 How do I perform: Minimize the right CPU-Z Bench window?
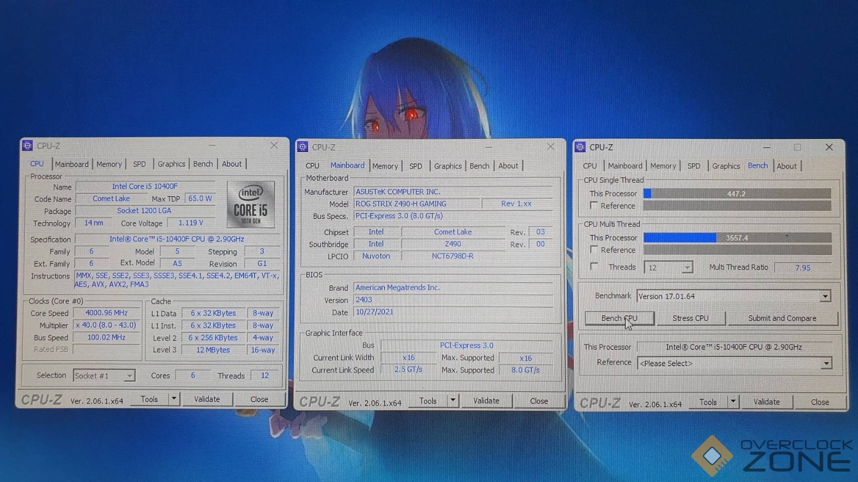point(766,147)
